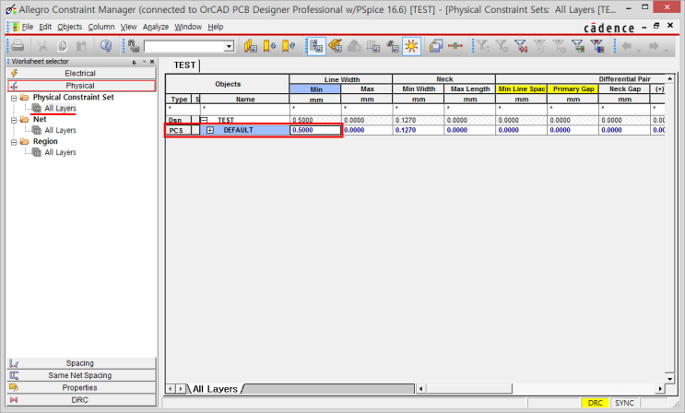The height and width of the screenshot is (413, 685).
Task: Select All Layers under Physical Constraint Set
Action: point(60,108)
